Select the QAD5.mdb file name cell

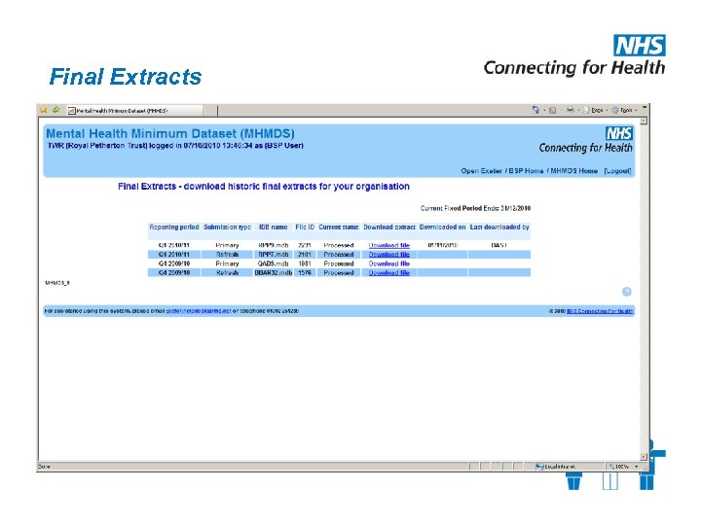(274, 263)
